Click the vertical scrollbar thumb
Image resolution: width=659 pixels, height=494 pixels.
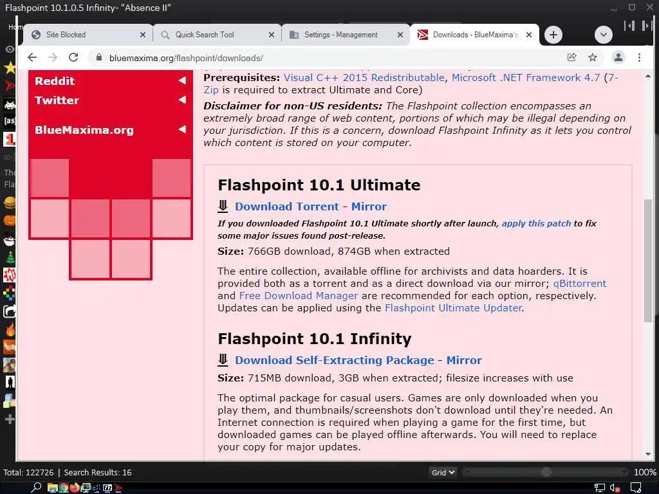pyautogui.click(x=648, y=261)
